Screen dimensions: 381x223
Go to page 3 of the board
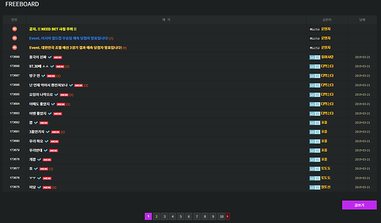[x=164, y=216]
